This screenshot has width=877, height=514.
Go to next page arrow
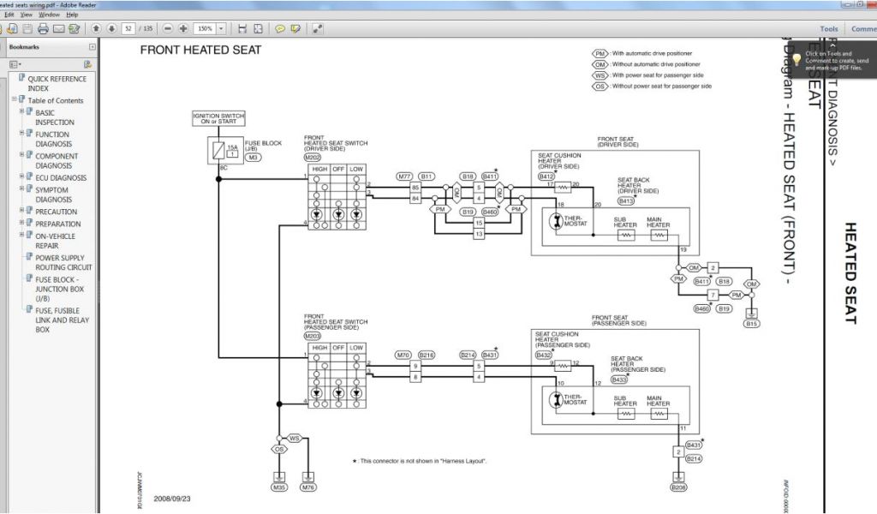coord(110,28)
